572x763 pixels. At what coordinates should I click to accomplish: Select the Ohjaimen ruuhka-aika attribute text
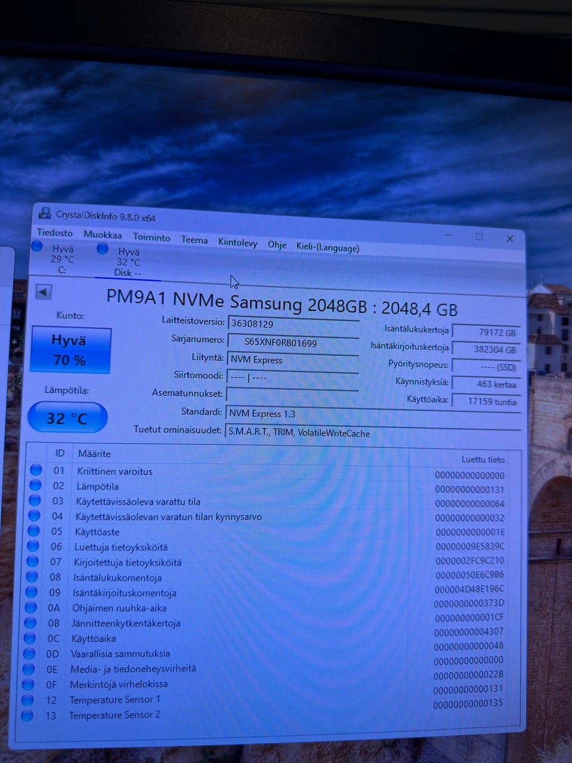[x=119, y=608]
